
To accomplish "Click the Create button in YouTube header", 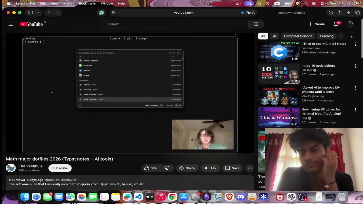I will tap(316, 24).
